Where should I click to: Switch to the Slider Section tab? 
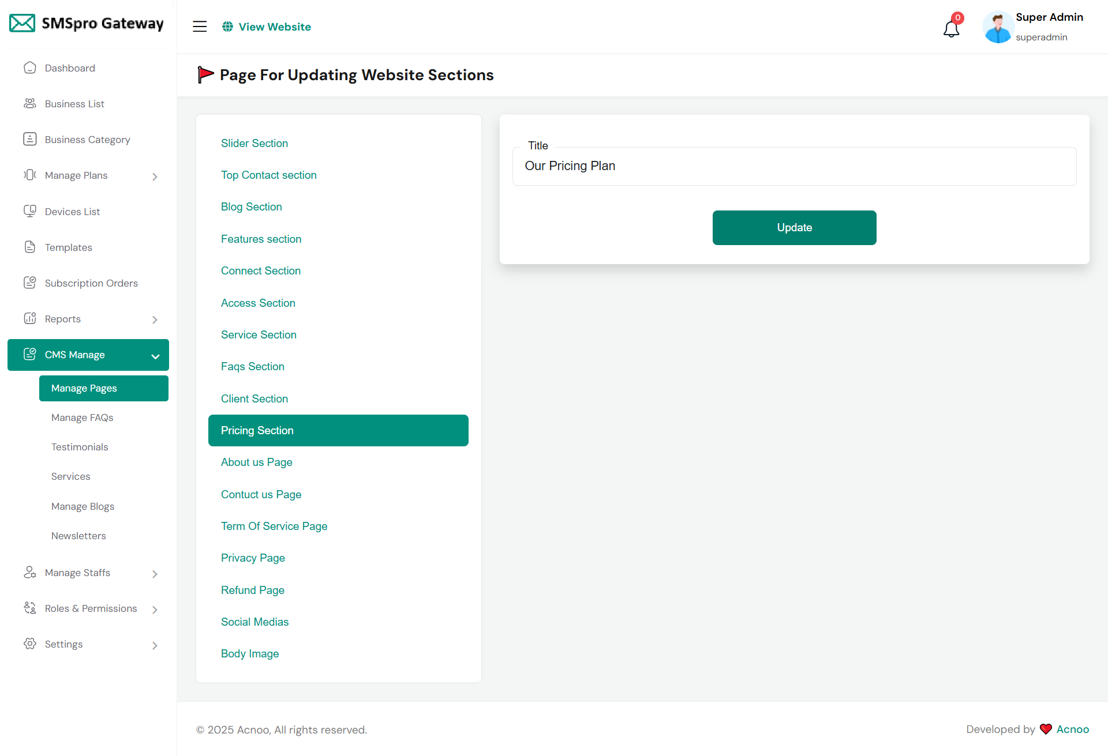[254, 143]
